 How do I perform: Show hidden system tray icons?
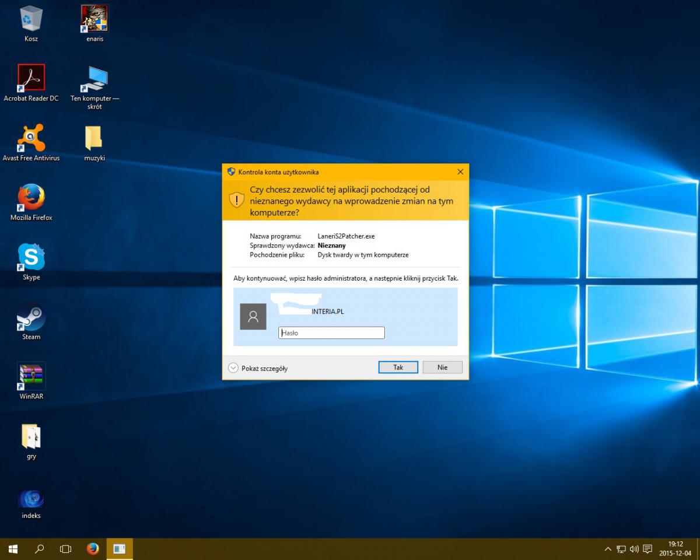[608, 549]
